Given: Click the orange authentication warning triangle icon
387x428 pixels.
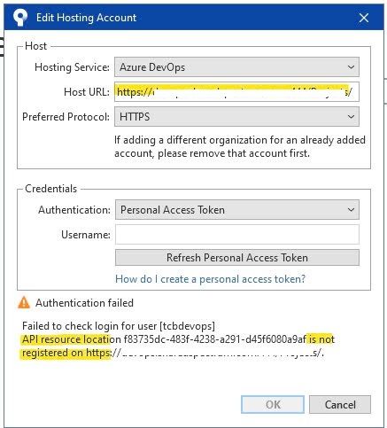Looking at the screenshot, I should (24, 303).
